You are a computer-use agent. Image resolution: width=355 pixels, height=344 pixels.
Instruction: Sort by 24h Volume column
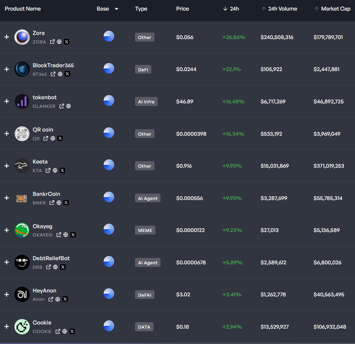pyautogui.click(x=280, y=9)
